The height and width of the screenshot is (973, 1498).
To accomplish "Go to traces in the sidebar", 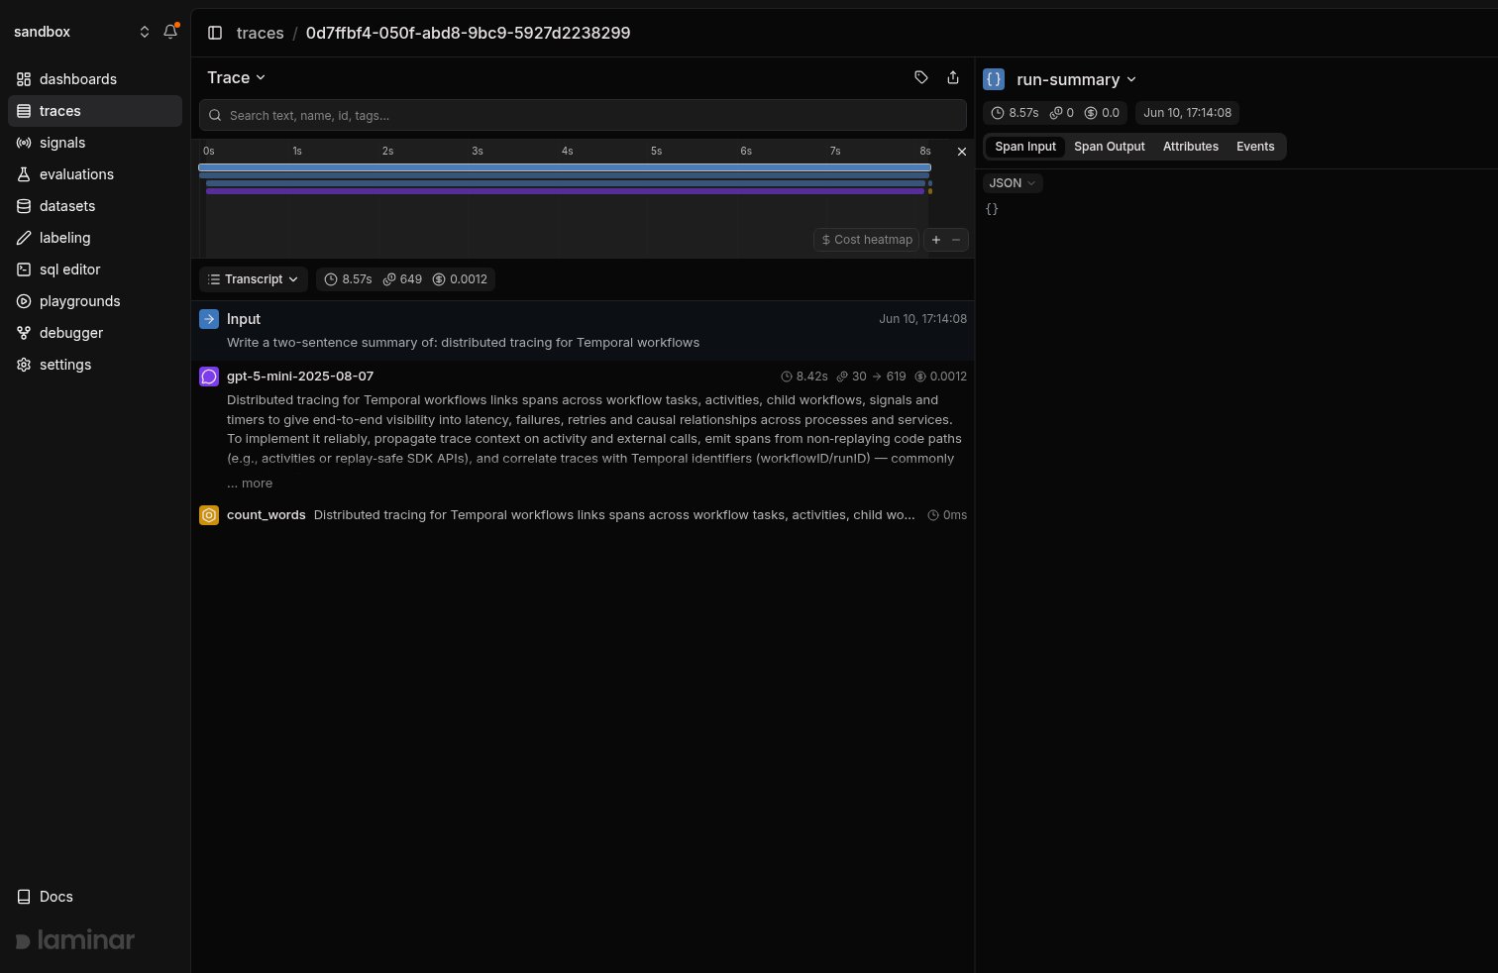I will click(x=95, y=111).
